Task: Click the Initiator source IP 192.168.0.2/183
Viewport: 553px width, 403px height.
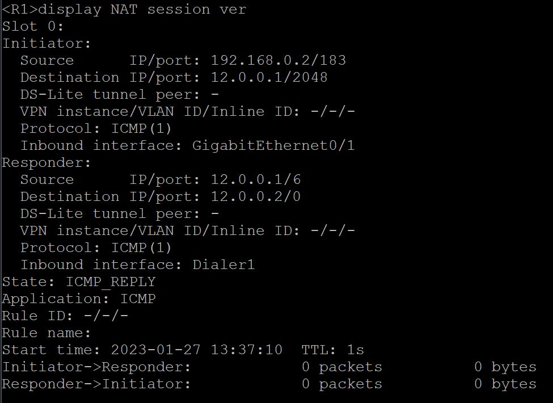Action: coord(278,60)
